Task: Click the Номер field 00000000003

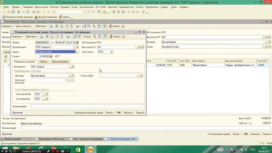Action: [x=42, y=42]
